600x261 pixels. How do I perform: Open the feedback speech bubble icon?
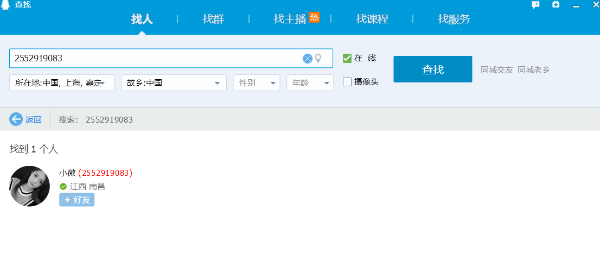pos(536,5)
